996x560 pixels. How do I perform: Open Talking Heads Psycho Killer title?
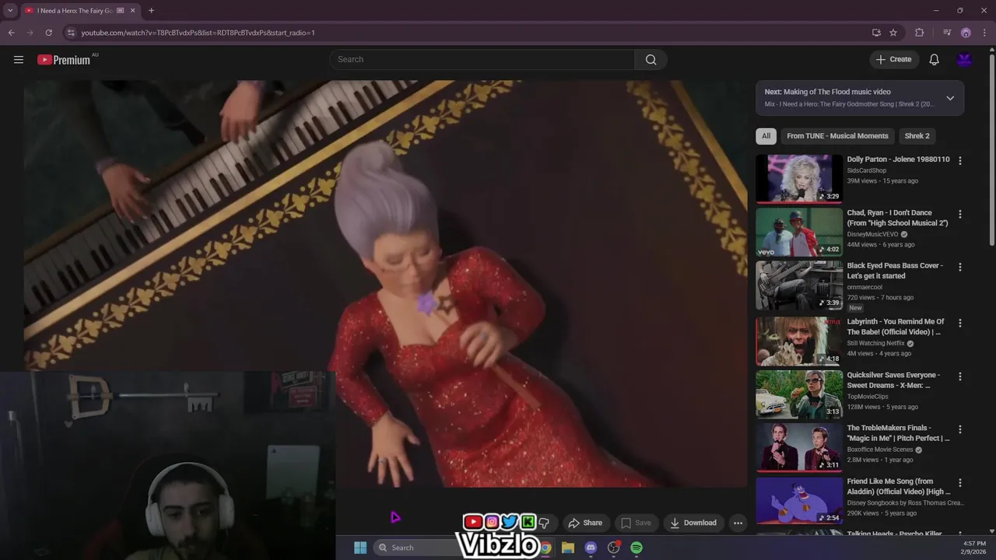tap(894, 534)
